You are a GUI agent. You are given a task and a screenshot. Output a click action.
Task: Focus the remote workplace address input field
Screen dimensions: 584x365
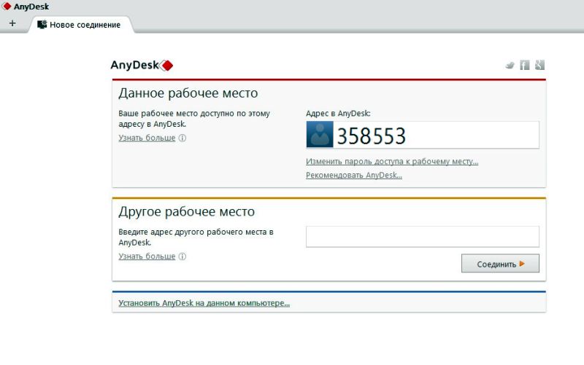click(x=422, y=237)
